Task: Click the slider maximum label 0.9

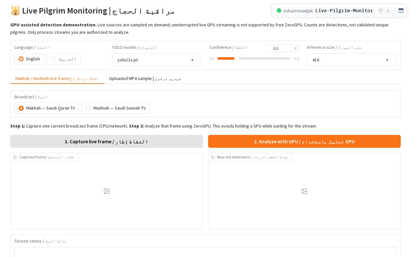Action: click(296, 58)
